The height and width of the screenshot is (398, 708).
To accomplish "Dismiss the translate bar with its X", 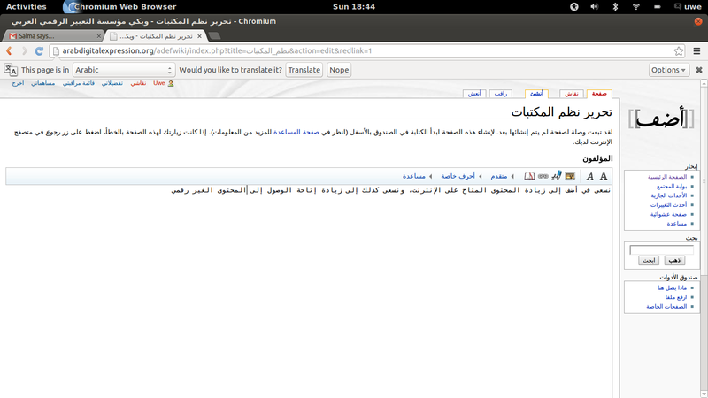I will tap(699, 70).
